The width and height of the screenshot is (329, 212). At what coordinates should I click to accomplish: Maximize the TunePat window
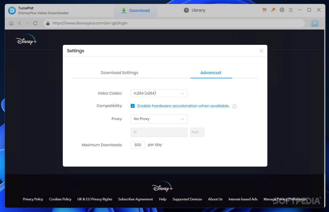309,10
